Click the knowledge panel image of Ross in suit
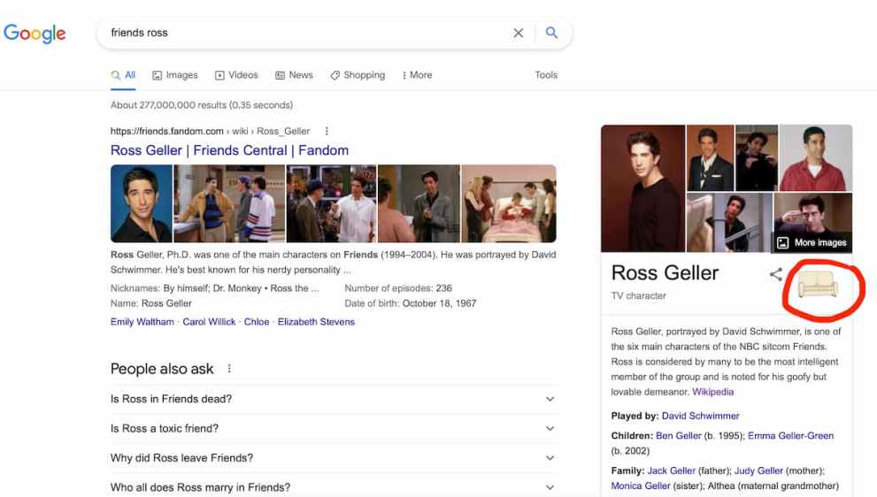The image size is (877, 497). tap(710, 157)
